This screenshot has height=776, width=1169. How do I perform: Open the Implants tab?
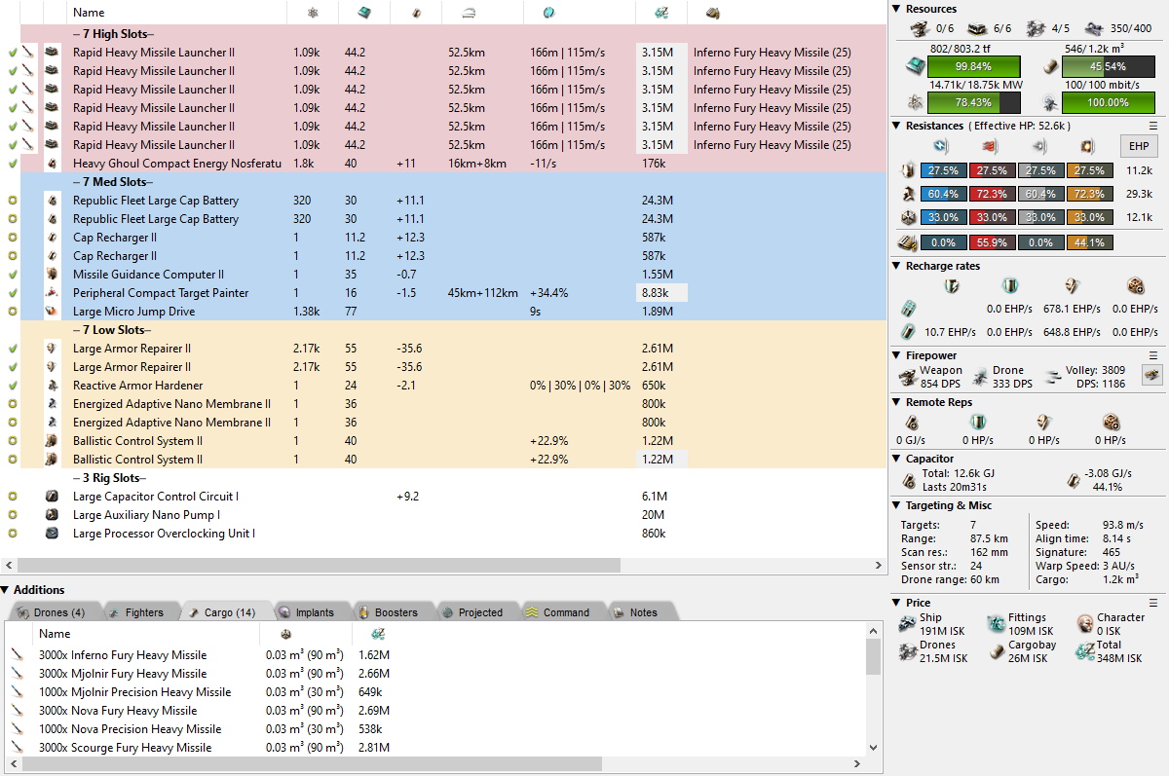tap(306, 612)
